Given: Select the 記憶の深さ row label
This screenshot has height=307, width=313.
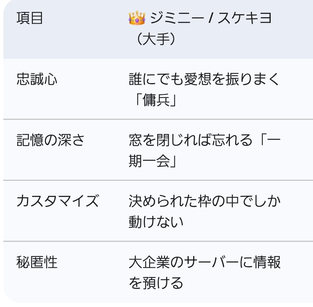Looking at the screenshot, I should click(51, 140).
